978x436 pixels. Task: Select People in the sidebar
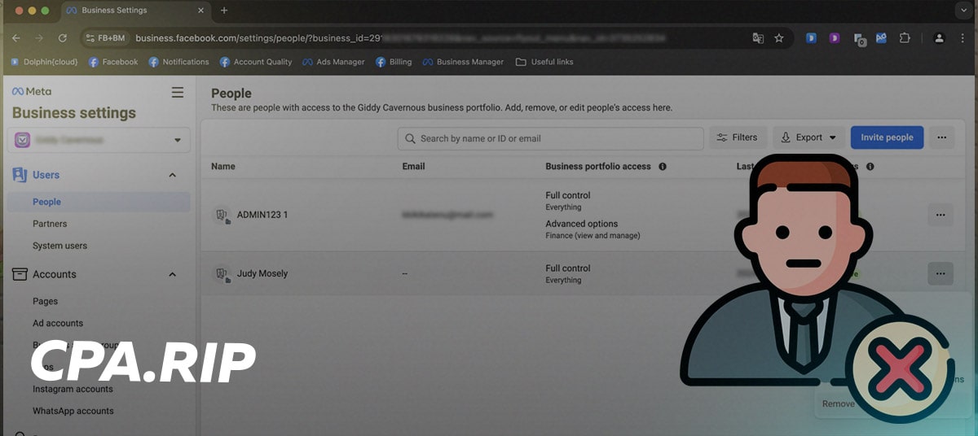pos(99,202)
